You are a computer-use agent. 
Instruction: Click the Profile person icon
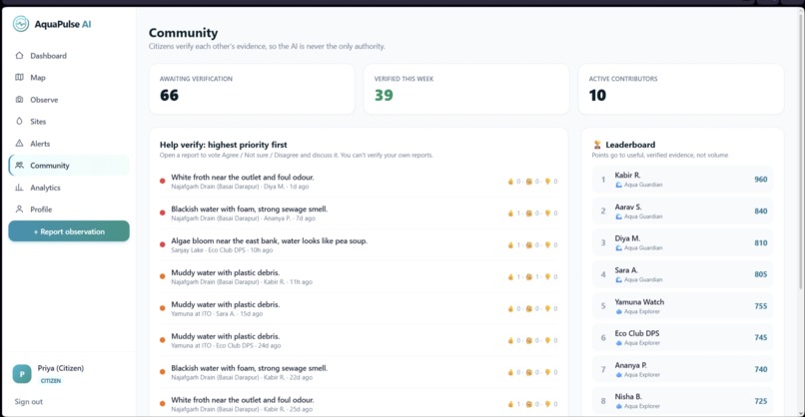pos(20,209)
